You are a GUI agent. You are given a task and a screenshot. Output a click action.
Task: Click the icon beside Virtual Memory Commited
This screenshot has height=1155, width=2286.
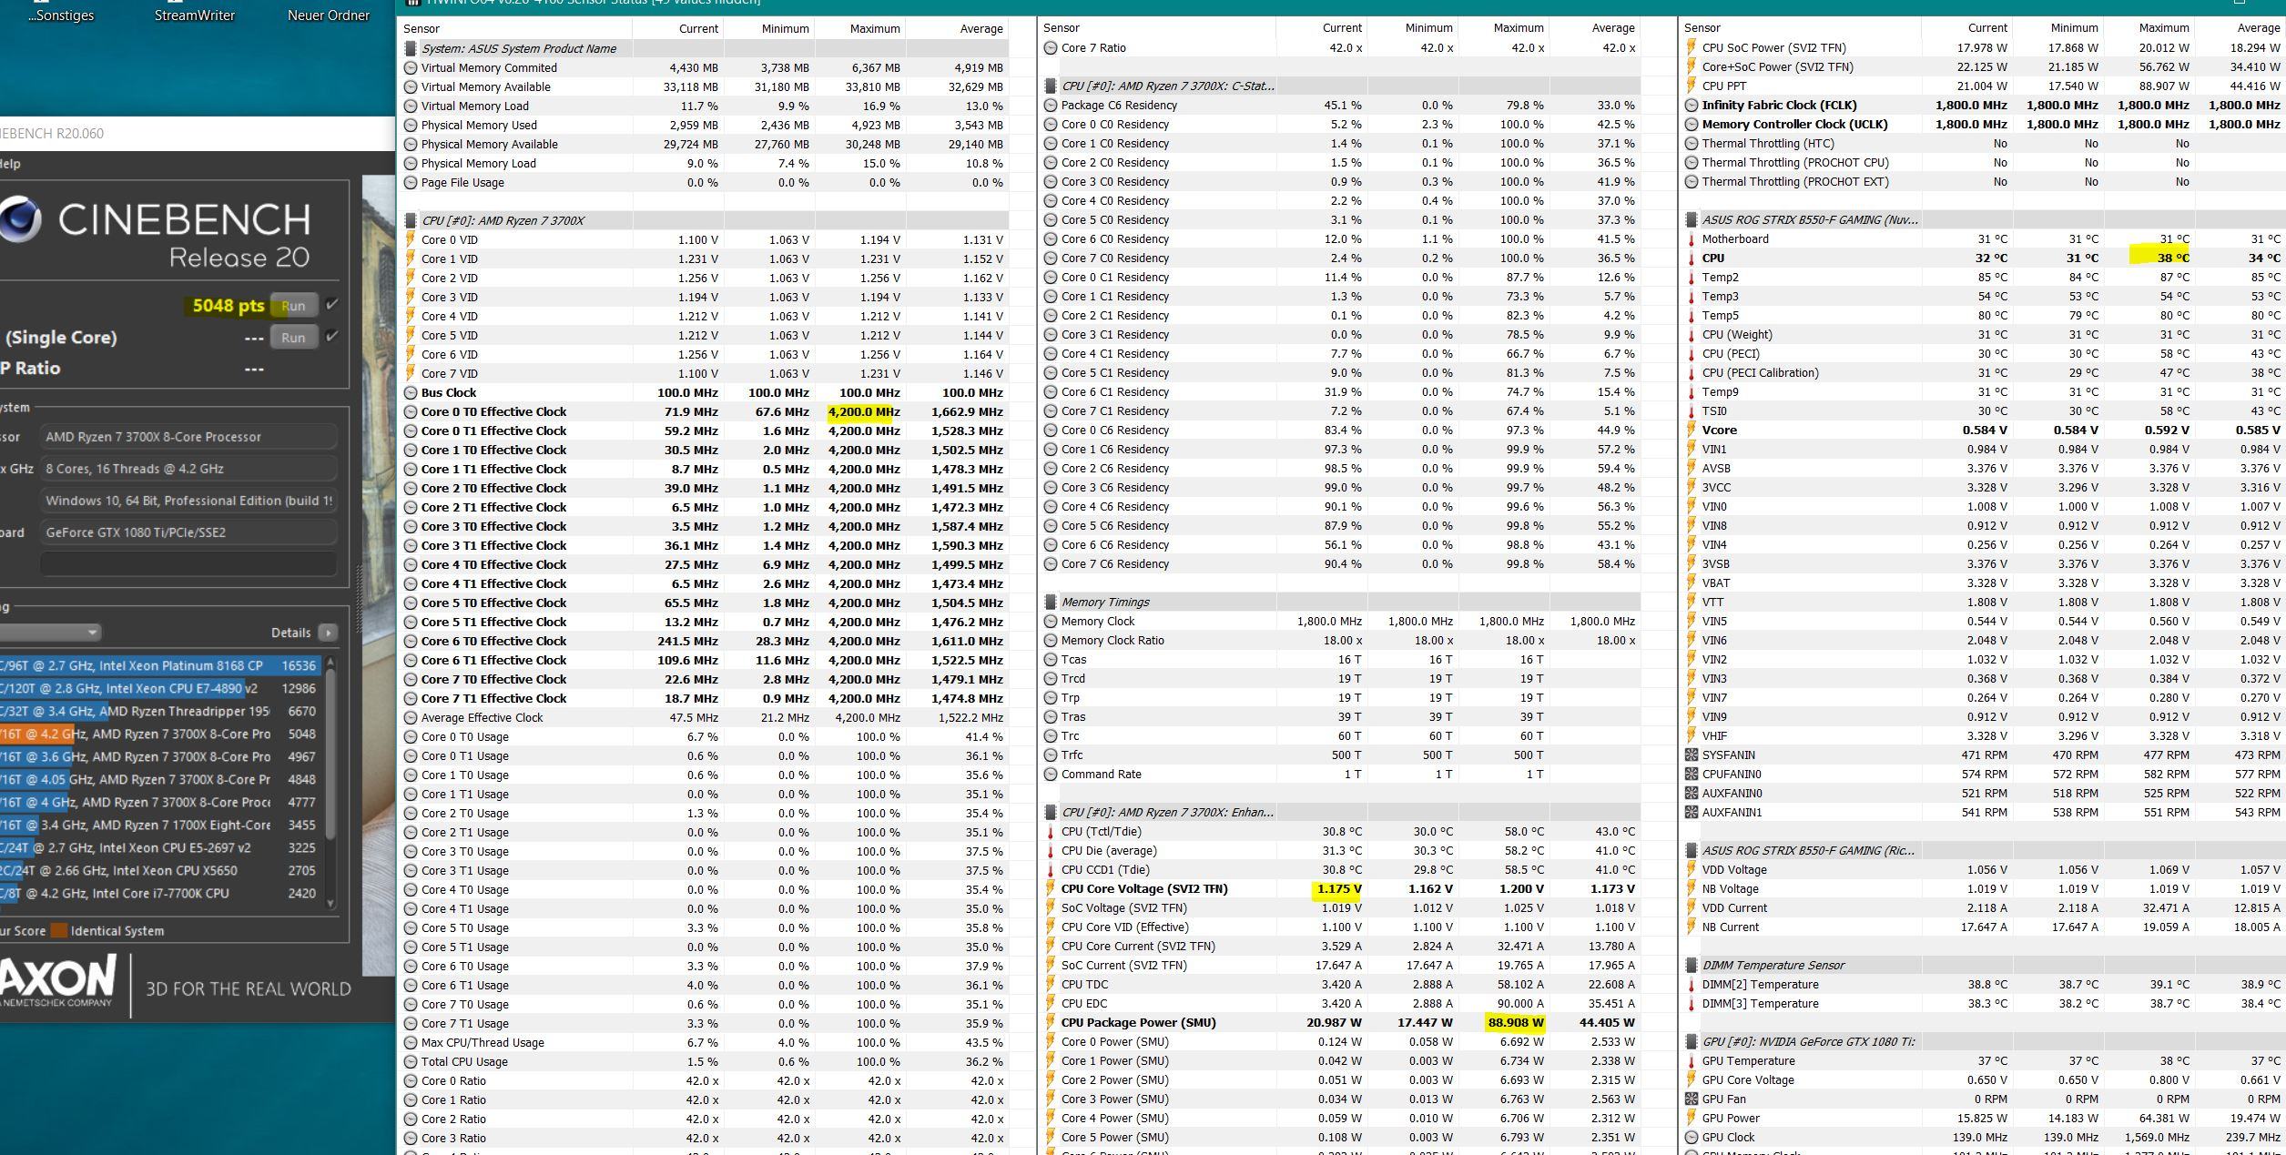click(x=411, y=67)
